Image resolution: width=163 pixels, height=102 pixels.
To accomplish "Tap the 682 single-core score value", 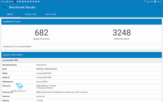I will 42,33.
